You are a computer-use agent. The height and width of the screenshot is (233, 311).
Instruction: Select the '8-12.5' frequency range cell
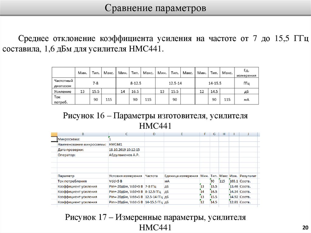(x=135, y=83)
